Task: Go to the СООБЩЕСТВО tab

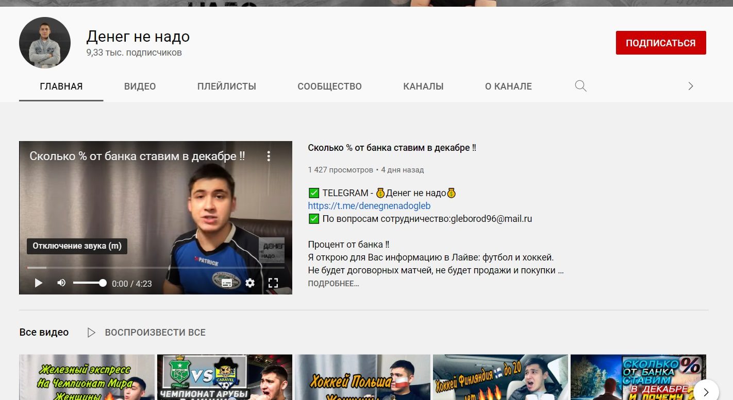Action: point(330,86)
